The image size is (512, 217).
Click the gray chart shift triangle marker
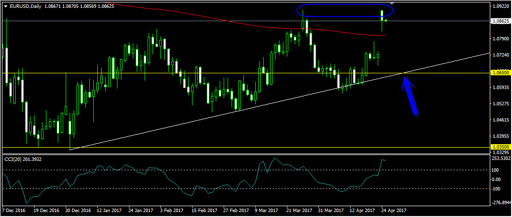click(x=393, y=3)
